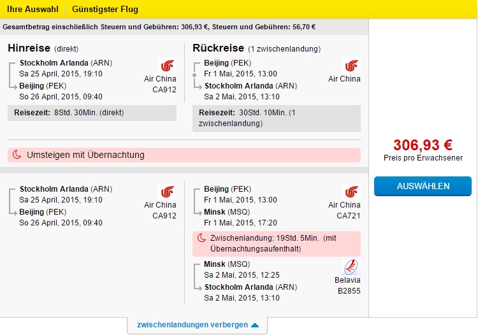Click the Air China logo under Rückreise
The width and height of the screenshot is (478, 335).
[x=351, y=66]
